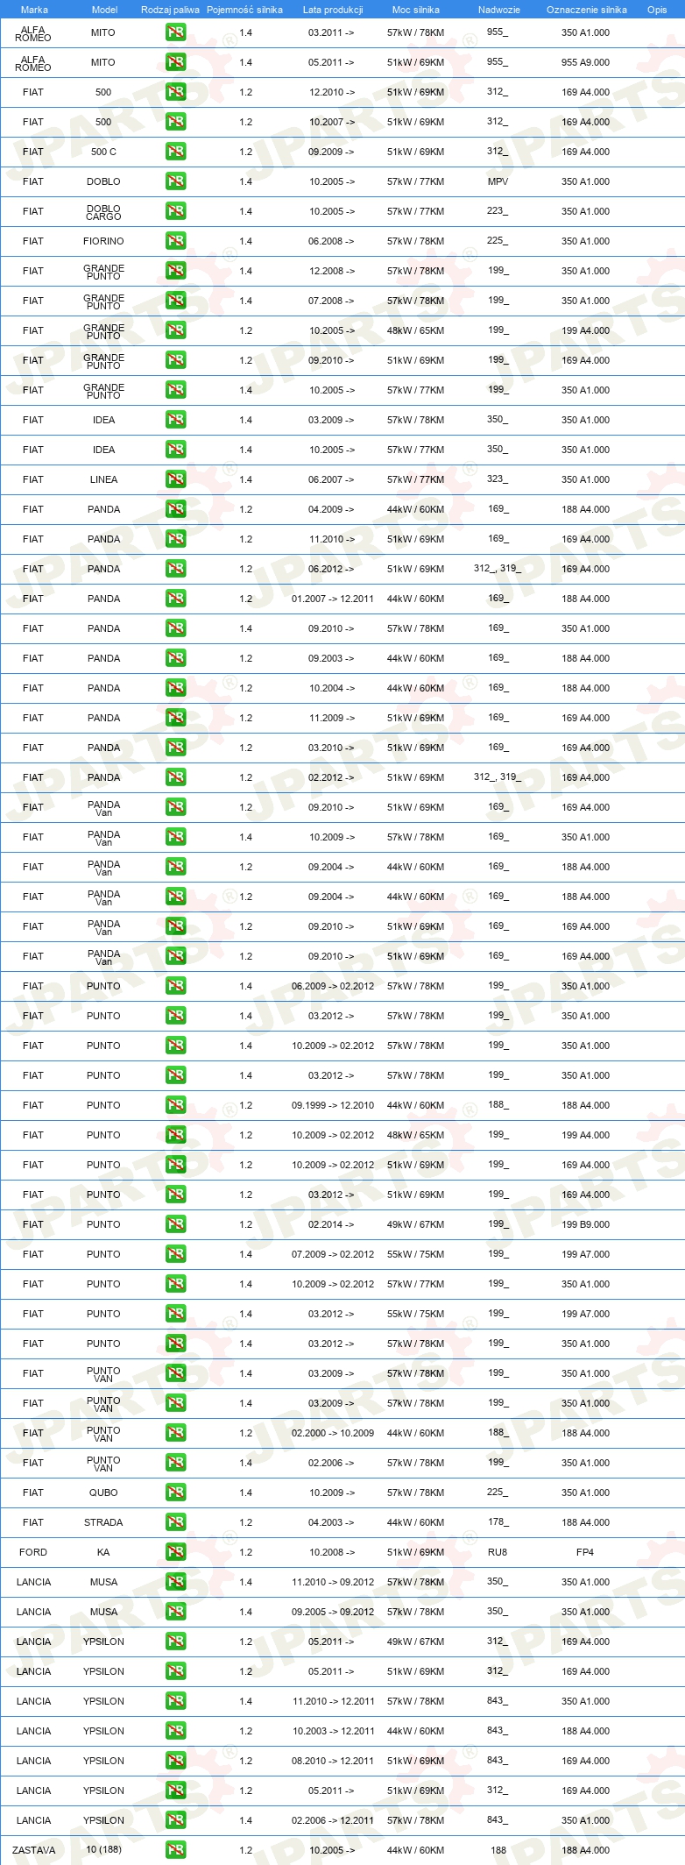Click fuel icon in Fiat Panda 01.2007 -> 12.2011 row
The height and width of the screenshot is (1865, 685).
175,599
